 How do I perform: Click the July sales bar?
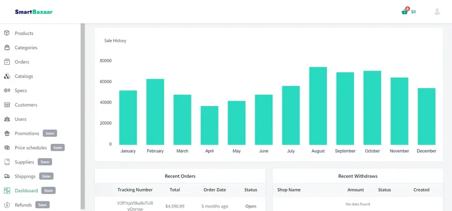[x=291, y=115]
